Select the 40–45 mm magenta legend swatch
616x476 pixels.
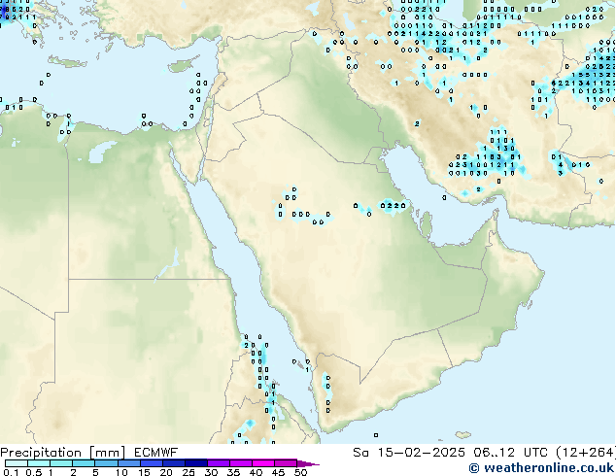pos(263,463)
